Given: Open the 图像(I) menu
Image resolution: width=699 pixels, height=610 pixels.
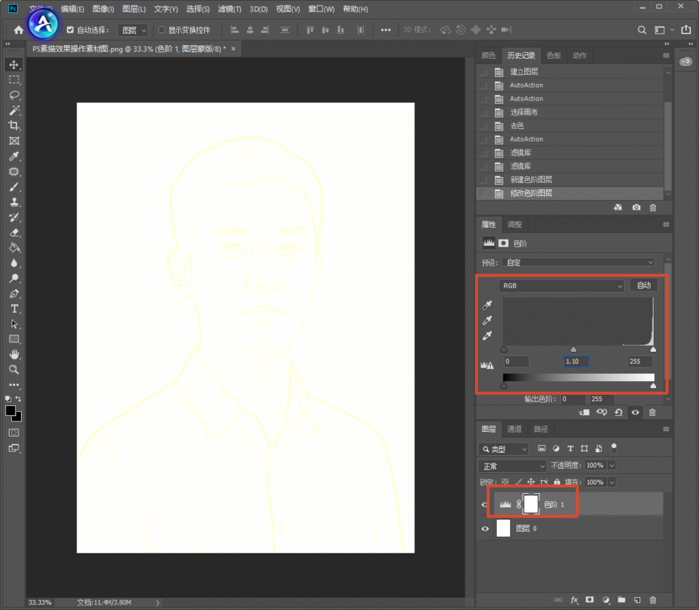Looking at the screenshot, I should (x=103, y=9).
